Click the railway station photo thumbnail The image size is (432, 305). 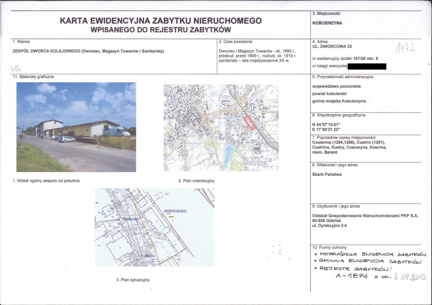point(76,127)
